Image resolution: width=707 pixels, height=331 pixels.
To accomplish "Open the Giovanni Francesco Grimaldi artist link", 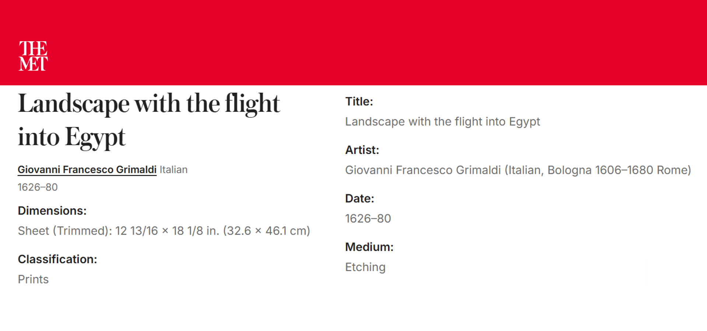I will click(x=87, y=170).
